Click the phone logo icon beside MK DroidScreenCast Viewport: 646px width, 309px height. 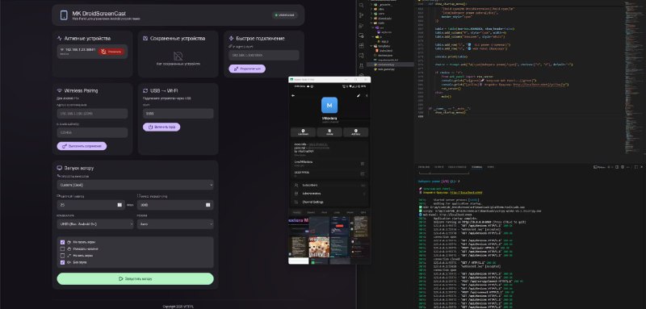(64, 15)
